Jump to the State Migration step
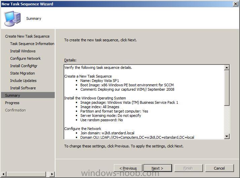 point(22,73)
